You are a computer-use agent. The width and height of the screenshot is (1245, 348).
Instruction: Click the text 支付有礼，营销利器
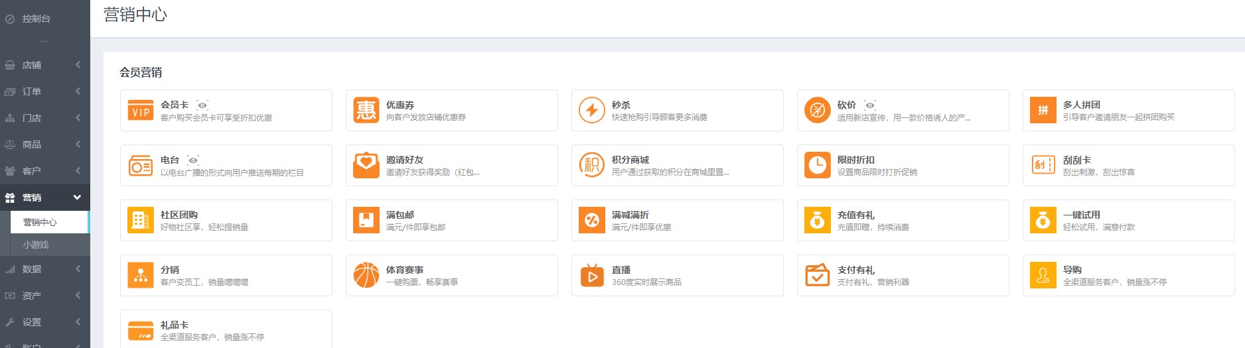(x=873, y=282)
